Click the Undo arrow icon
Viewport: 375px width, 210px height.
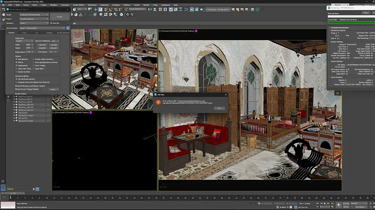click(x=3, y=10)
